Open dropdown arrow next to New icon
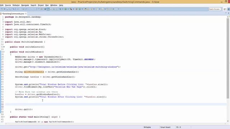The image size is (230, 129). click(5, 9)
